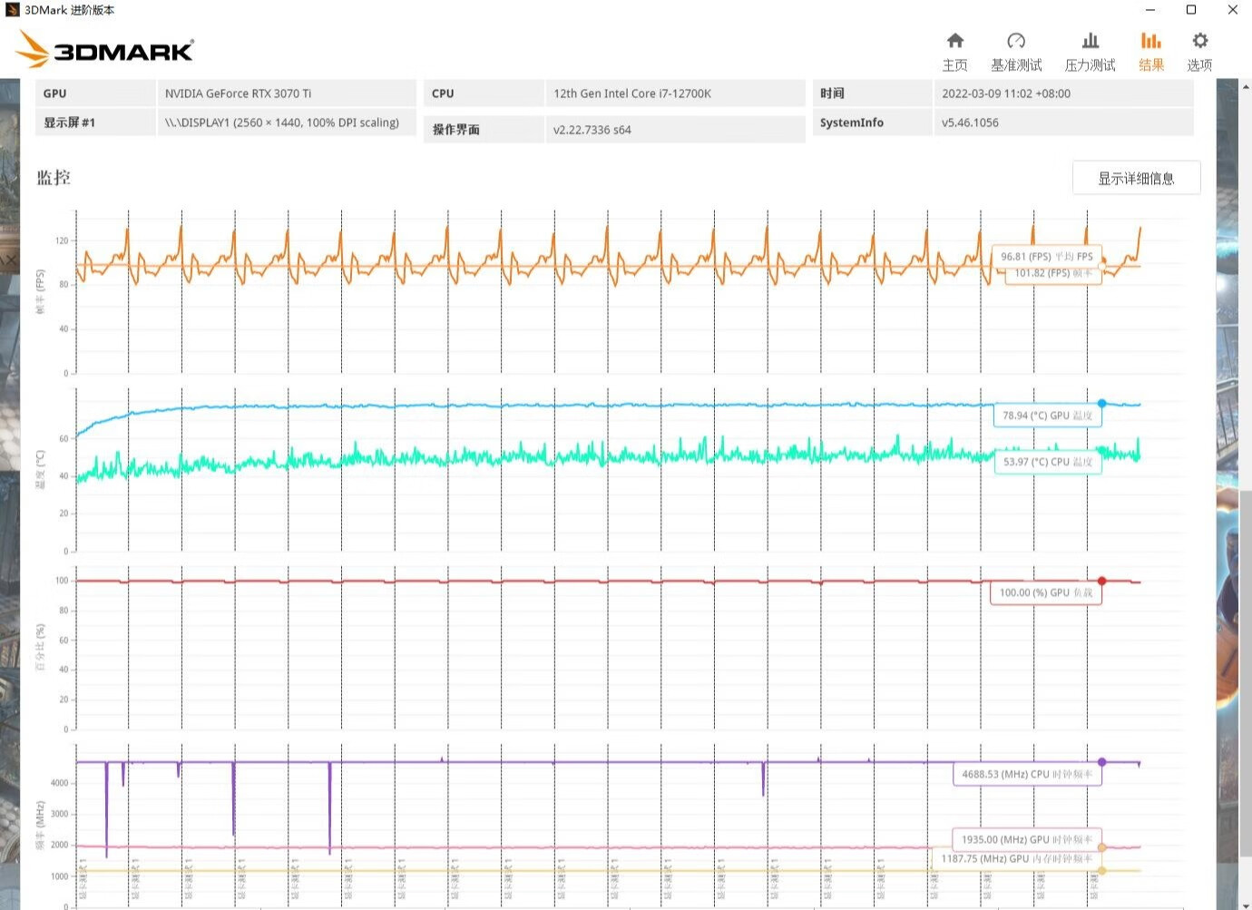Screen dimensions: 1252x910
Task: Click the red GPU load marker dot
Action: pyautogui.click(x=1102, y=581)
